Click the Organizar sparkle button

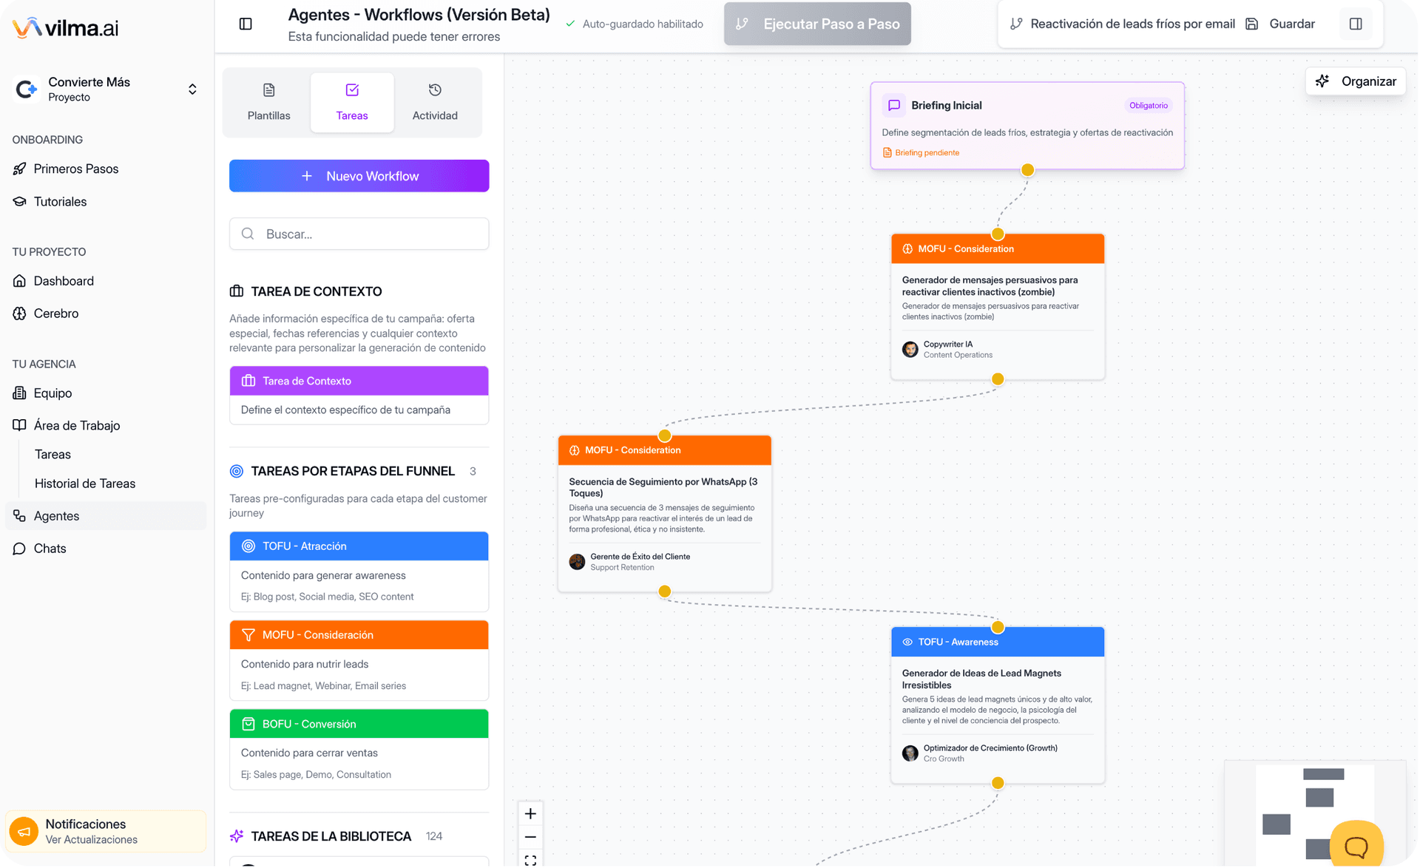click(1356, 81)
